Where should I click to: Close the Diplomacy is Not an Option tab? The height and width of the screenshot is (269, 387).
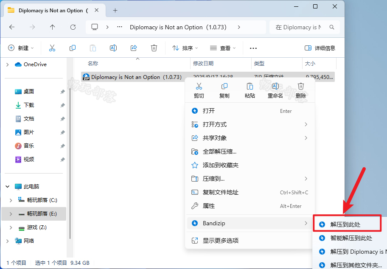(97, 10)
